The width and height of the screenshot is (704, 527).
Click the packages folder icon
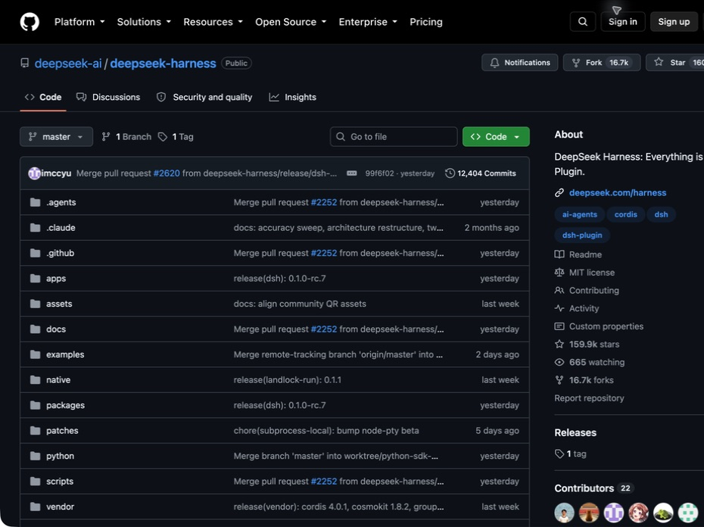click(x=35, y=405)
